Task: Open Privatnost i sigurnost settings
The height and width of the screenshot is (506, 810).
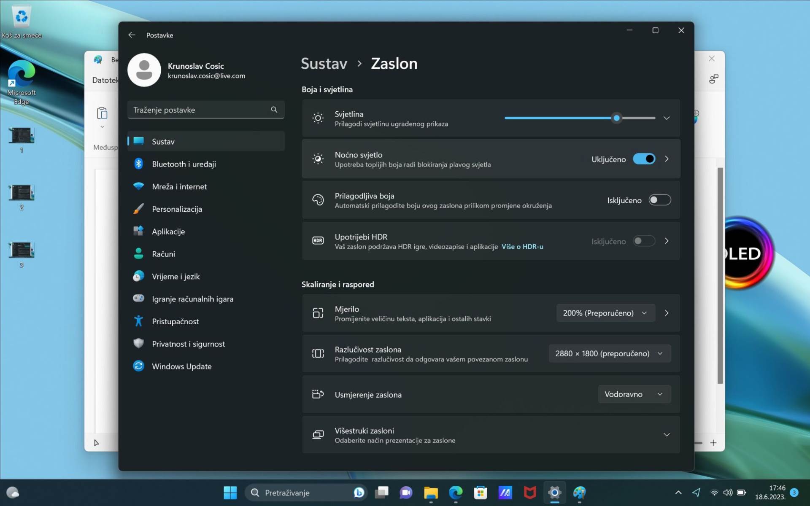Action: pos(188,344)
